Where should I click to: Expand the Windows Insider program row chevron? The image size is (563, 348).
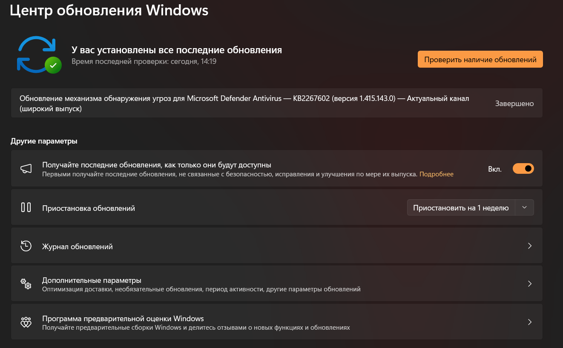pos(530,322)
